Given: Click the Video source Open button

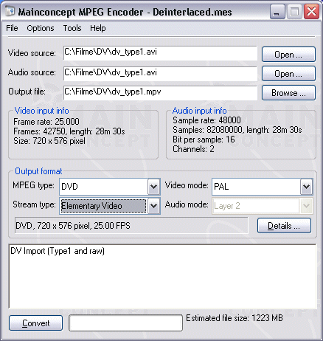Looking at the screenshot, I should [x=288, y=55].
